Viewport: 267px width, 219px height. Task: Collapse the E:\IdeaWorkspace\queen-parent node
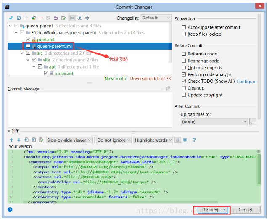pyautogui.click(x=16, y=32)
